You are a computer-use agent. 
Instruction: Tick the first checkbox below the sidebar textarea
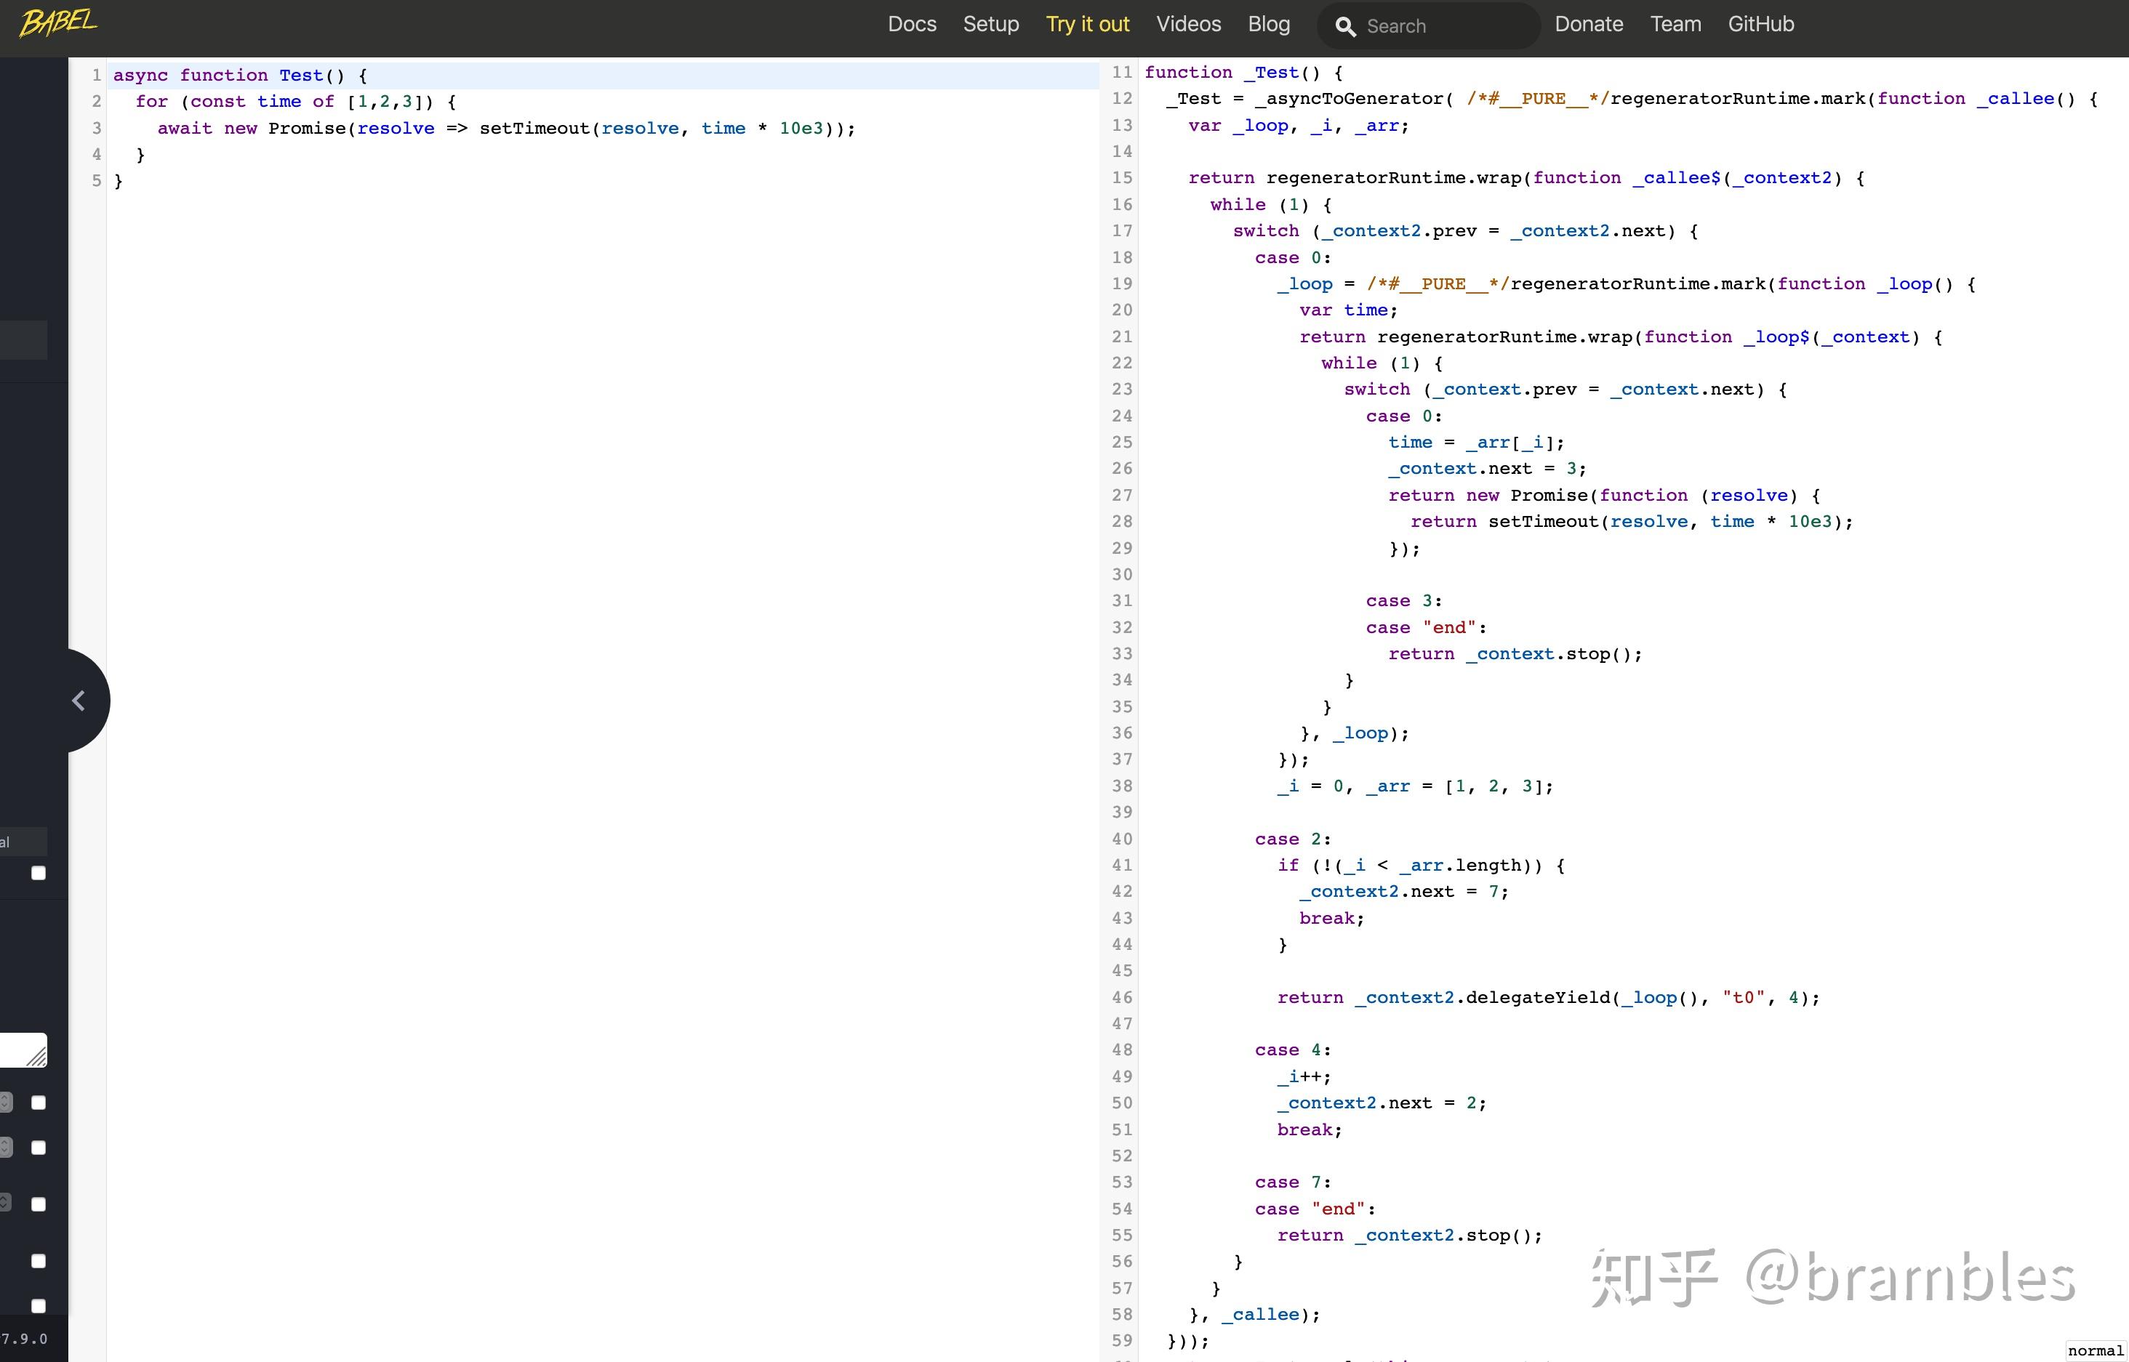pos(38,1102)
